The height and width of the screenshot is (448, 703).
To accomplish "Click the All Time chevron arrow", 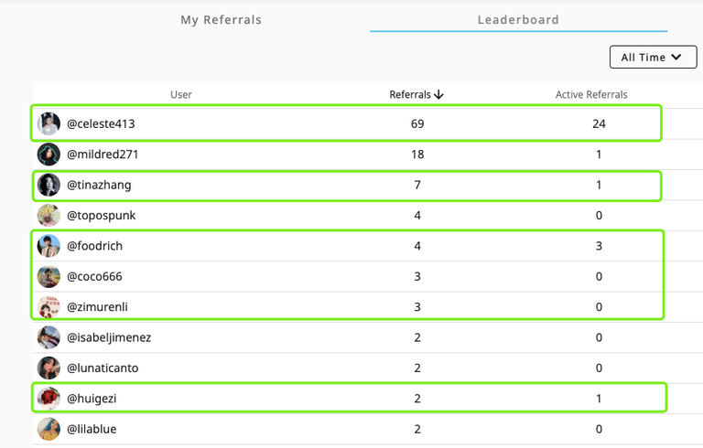I will [676, 57].
